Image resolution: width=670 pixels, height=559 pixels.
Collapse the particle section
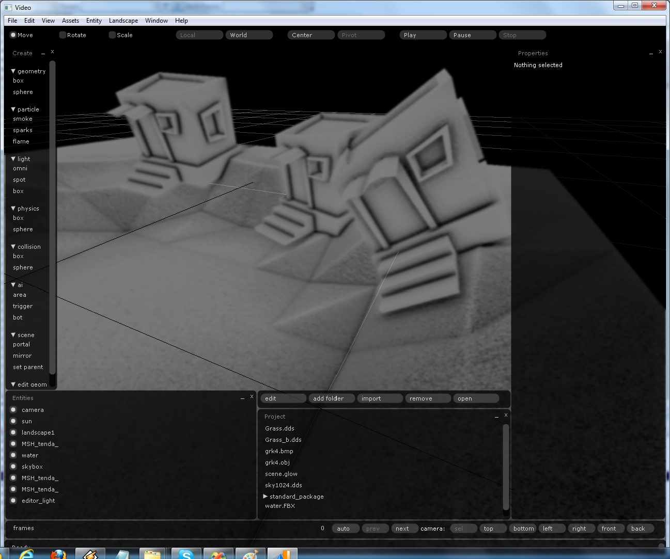pyautogui.click(x=13, y=109)
